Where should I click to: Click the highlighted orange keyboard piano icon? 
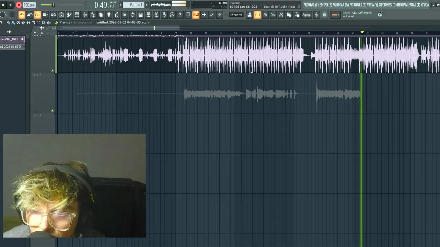click(196, 15)
